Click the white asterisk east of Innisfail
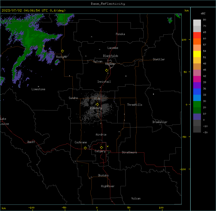 point(126,76)
